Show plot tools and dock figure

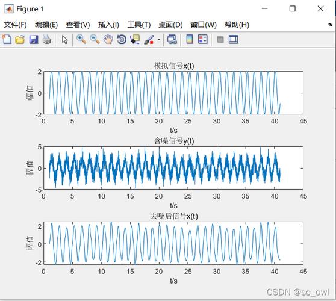click(234, 40)
